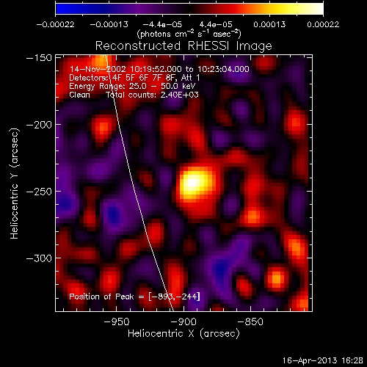Screen dimensions: 367x367
Task: Click the 'Total counts: 2.40E+03' text
Action: pos(152,95)
